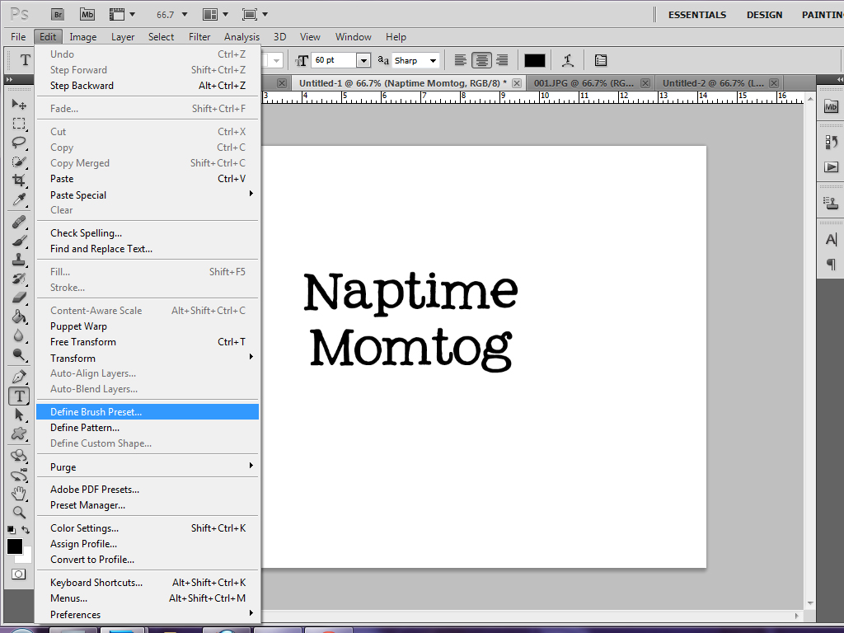Choose Free Transform menu entry
The image size is (844, 633).
click(148, 342)
